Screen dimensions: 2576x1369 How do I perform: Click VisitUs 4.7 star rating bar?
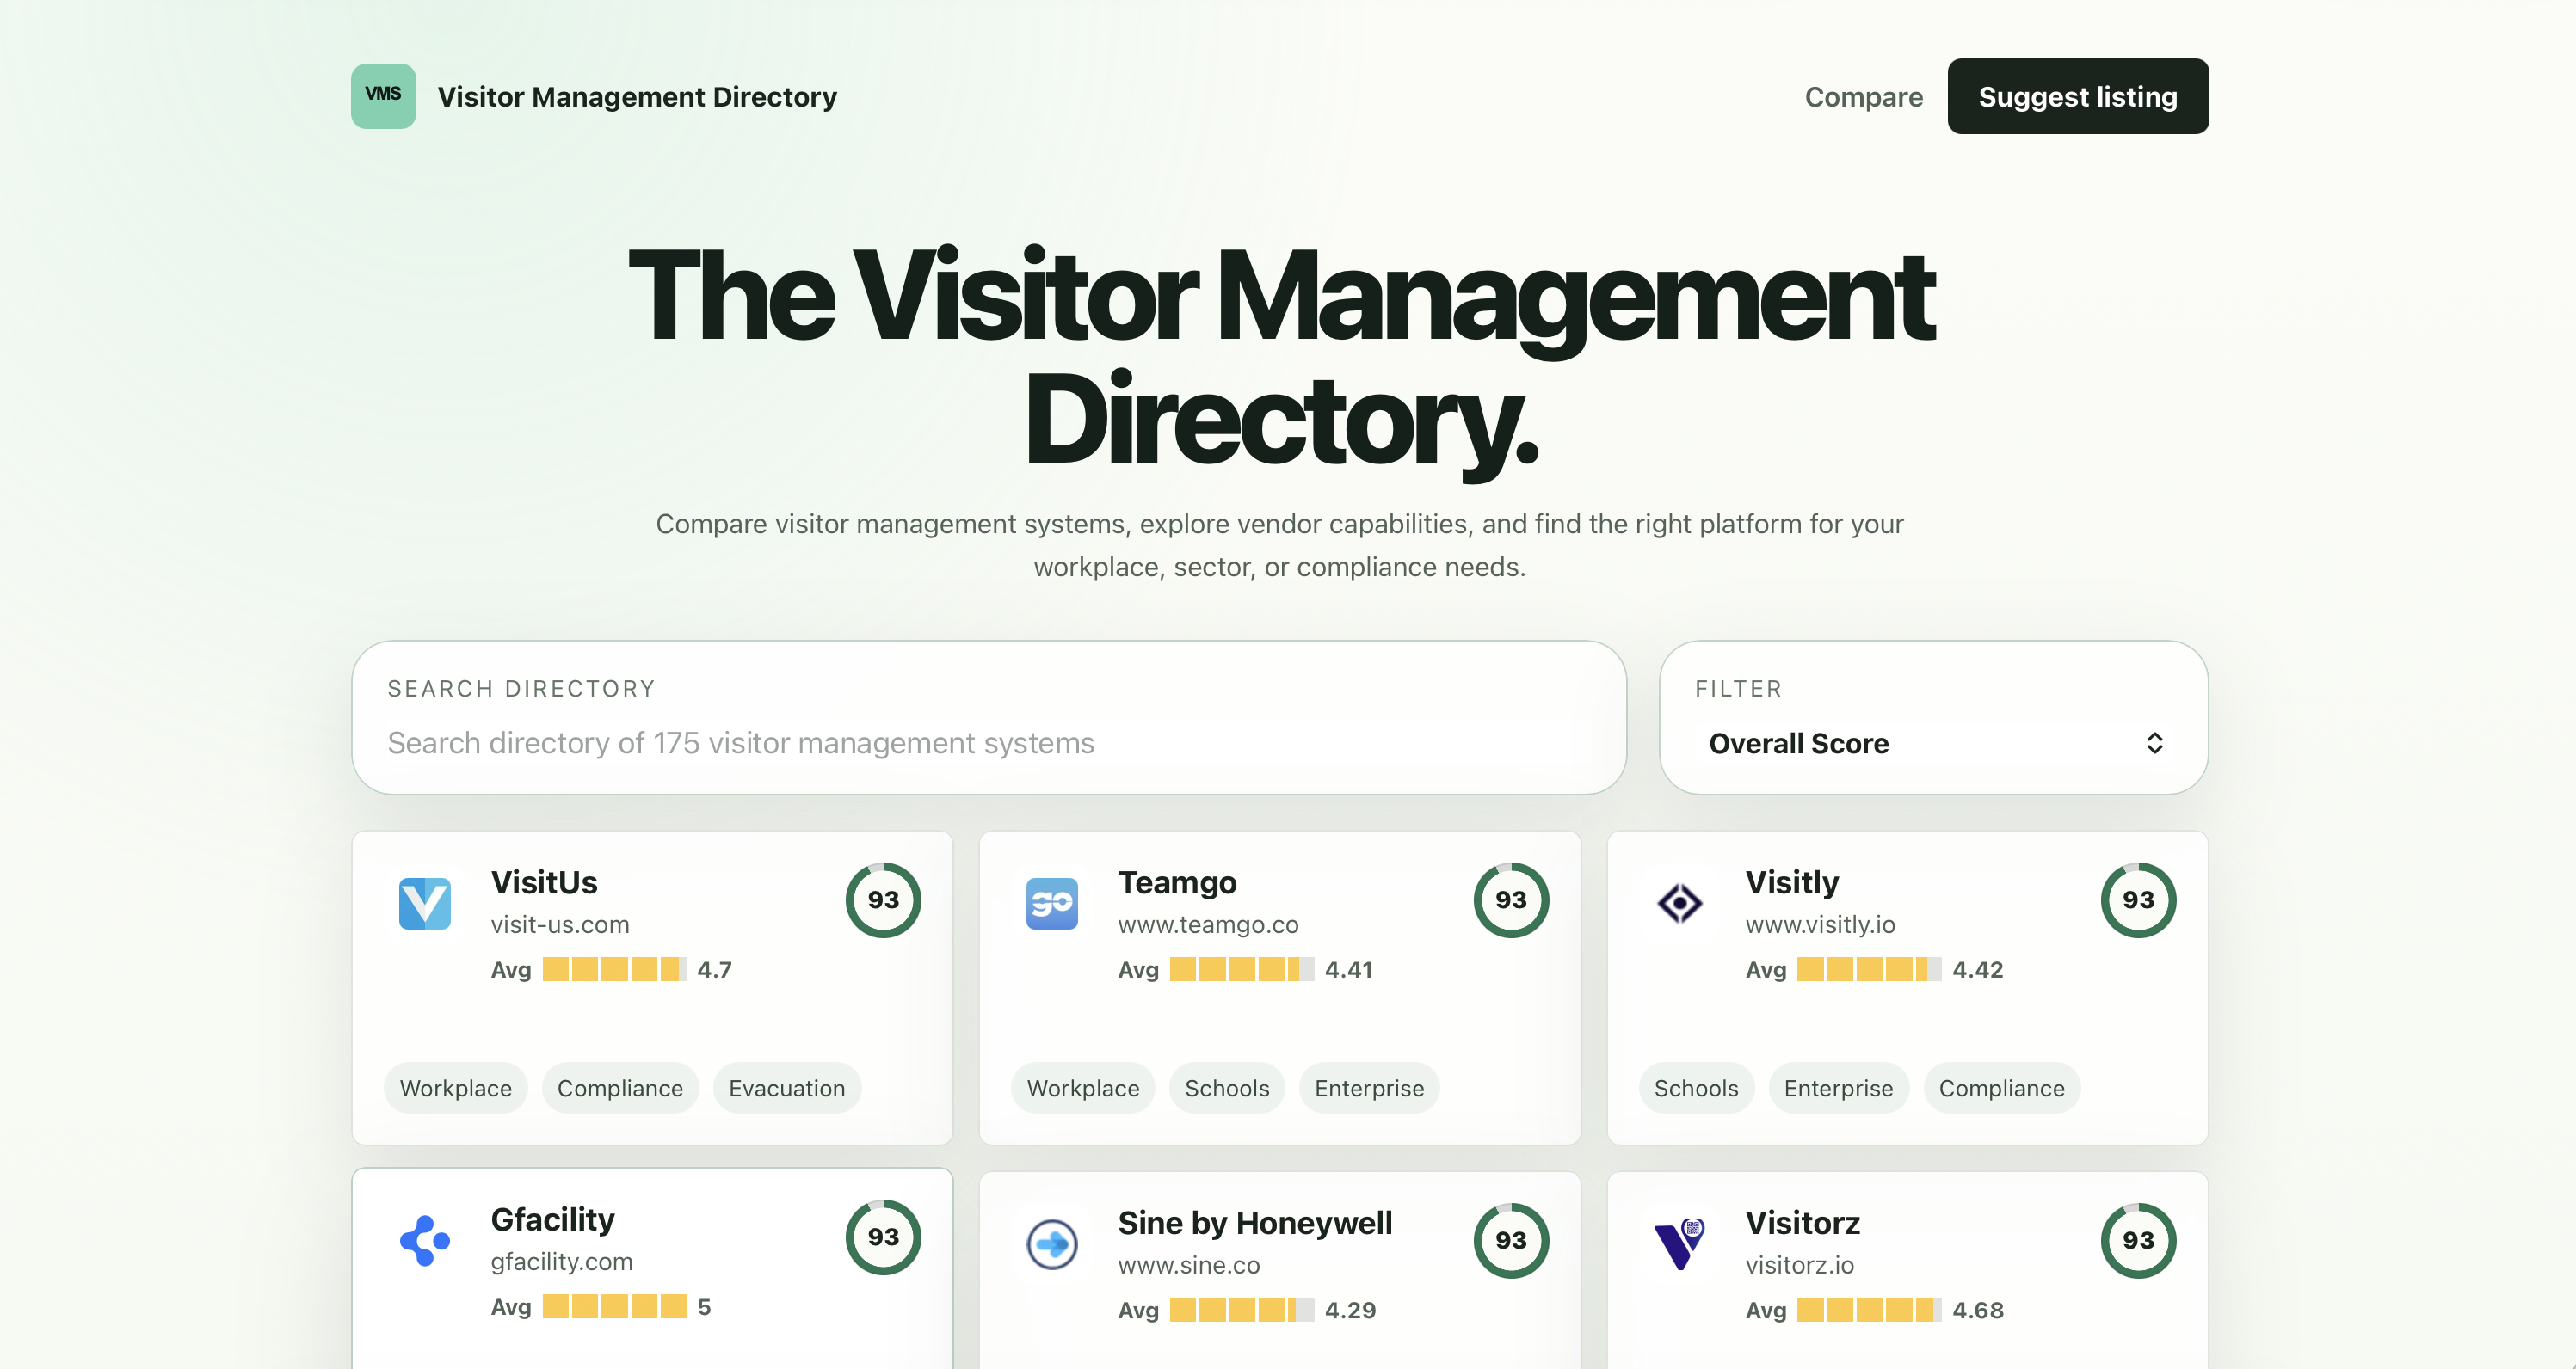pyautogui.click(x=614, y=969)
